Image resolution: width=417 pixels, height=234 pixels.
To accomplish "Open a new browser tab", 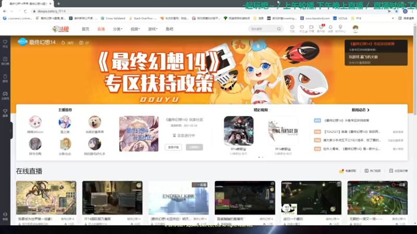I will 58,4.
